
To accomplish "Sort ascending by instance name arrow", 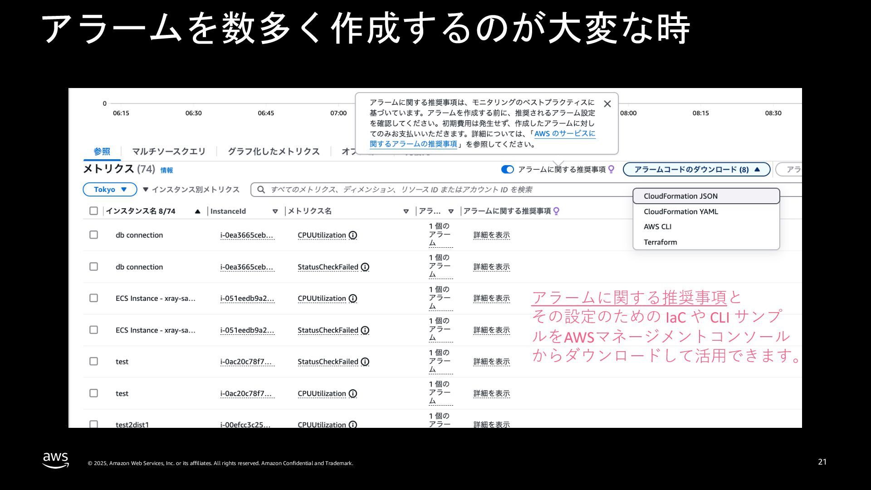I will [197, 211].
